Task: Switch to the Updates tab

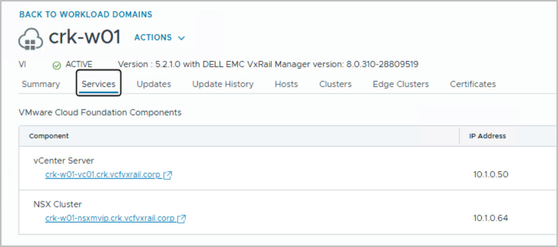Action: [x=154, y=84]
